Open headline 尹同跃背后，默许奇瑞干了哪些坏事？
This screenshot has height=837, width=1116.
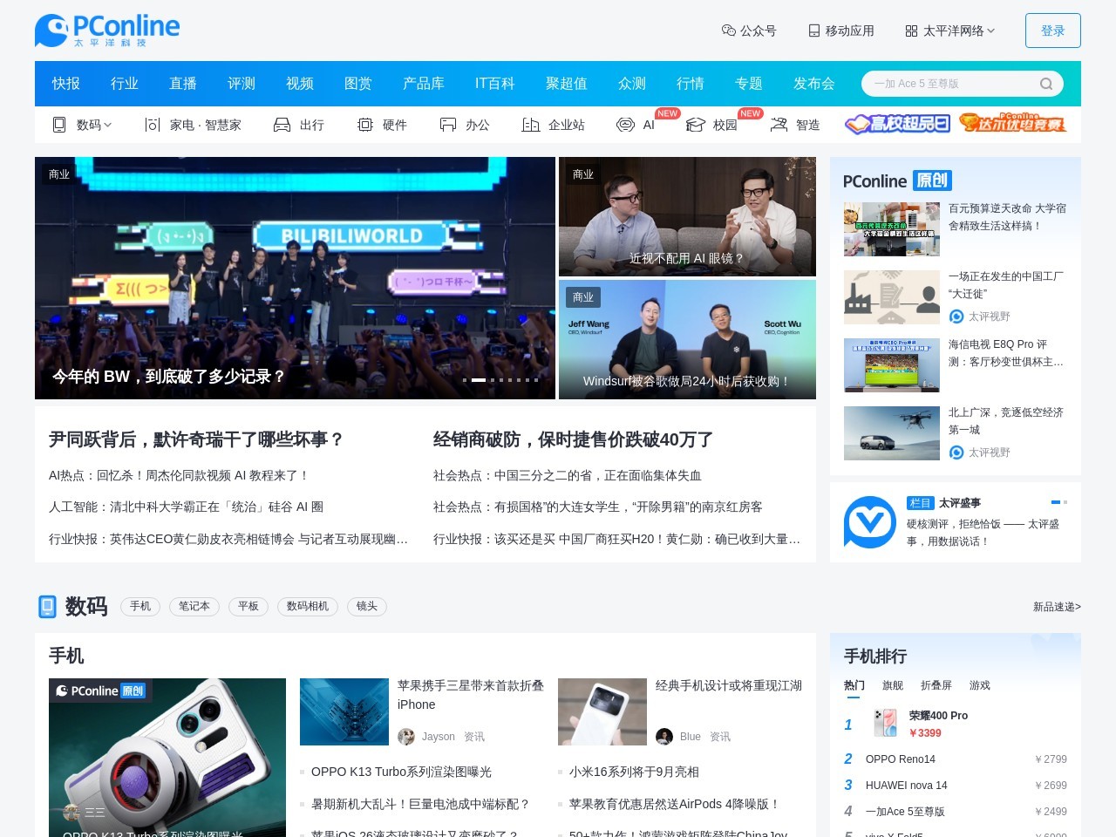pyautogui.click(x=196, y=439)
